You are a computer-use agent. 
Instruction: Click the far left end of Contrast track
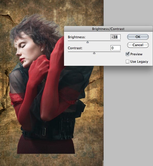[68, 52]
